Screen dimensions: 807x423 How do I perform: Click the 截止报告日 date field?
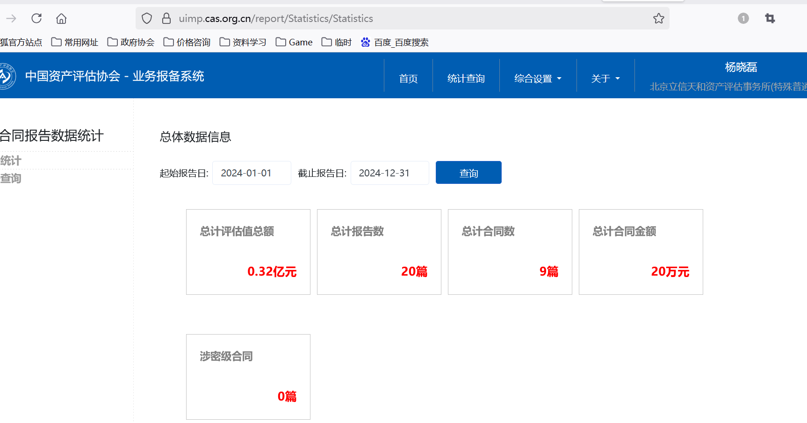(389, 173)
